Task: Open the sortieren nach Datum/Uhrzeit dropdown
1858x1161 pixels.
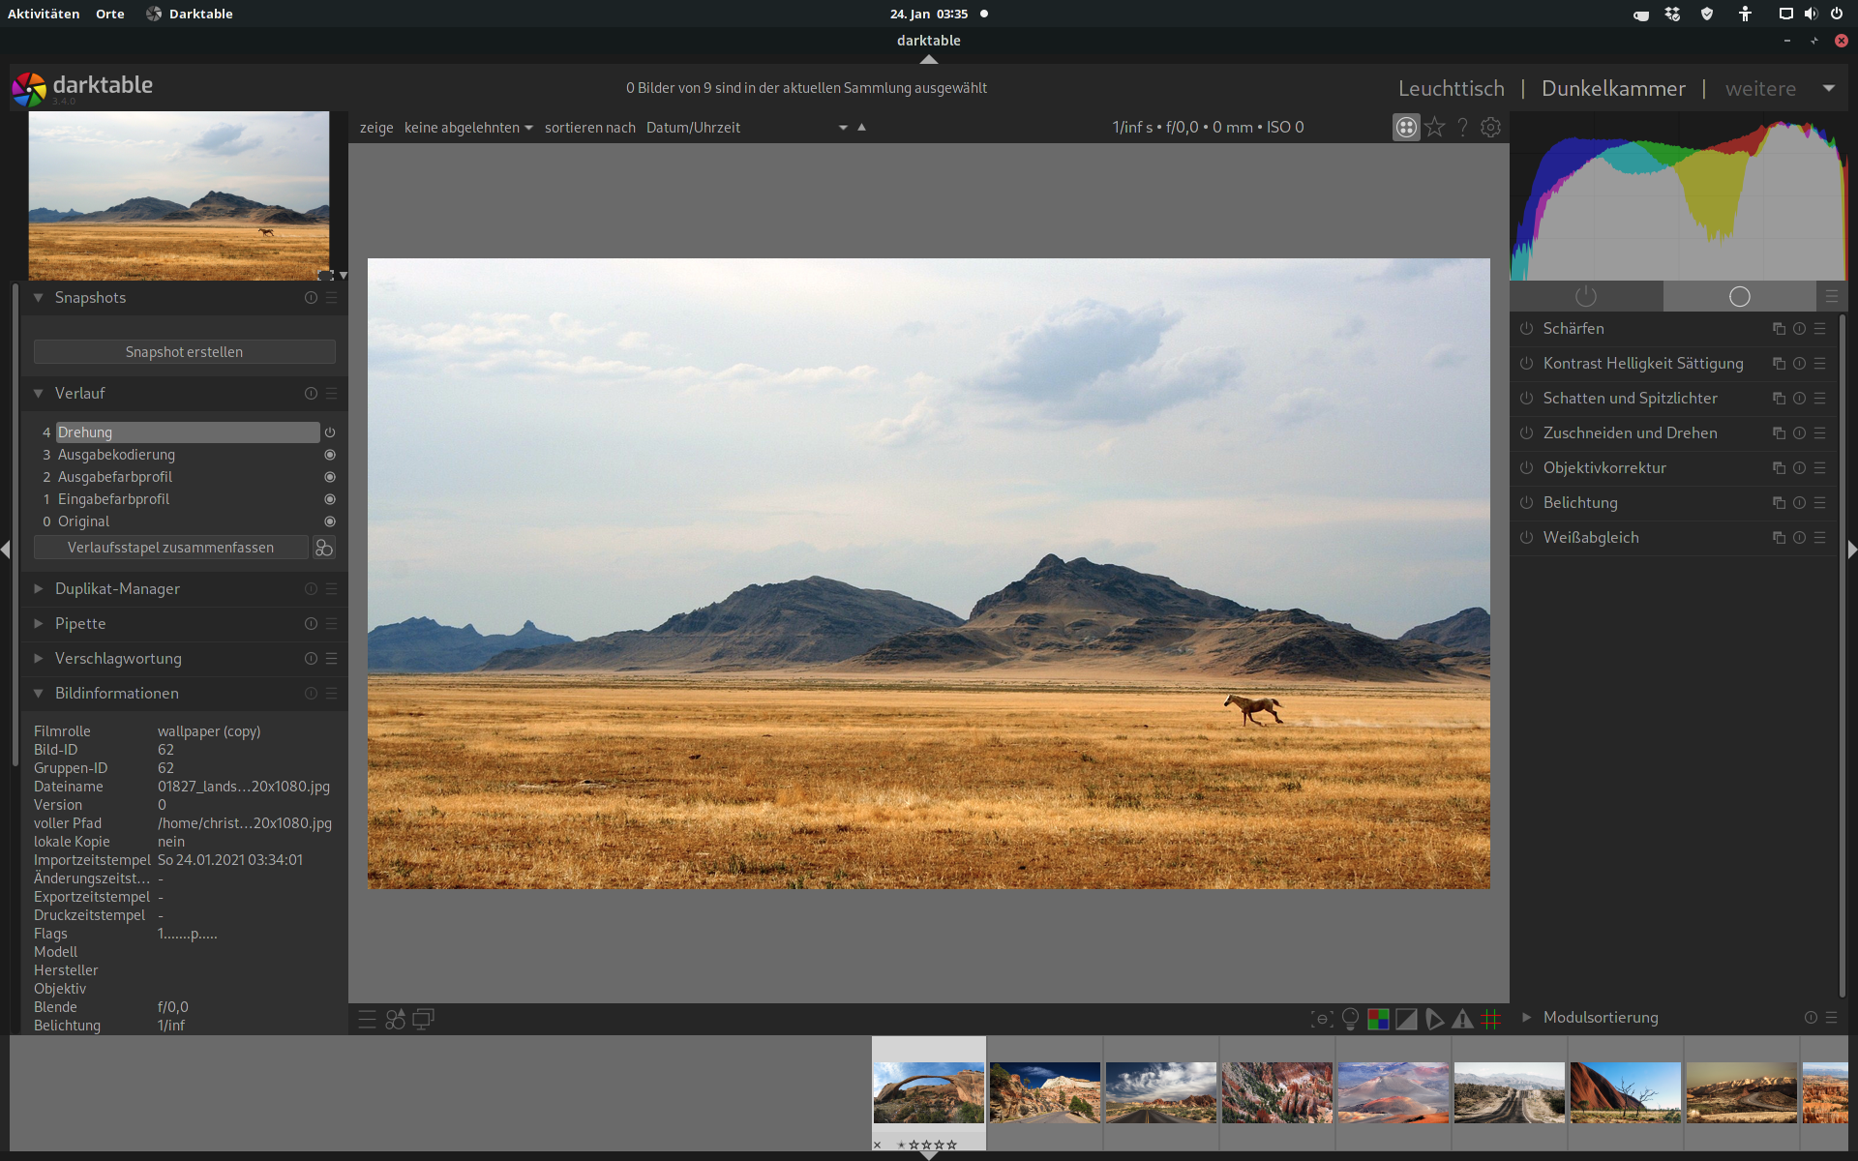Action: 745,127
